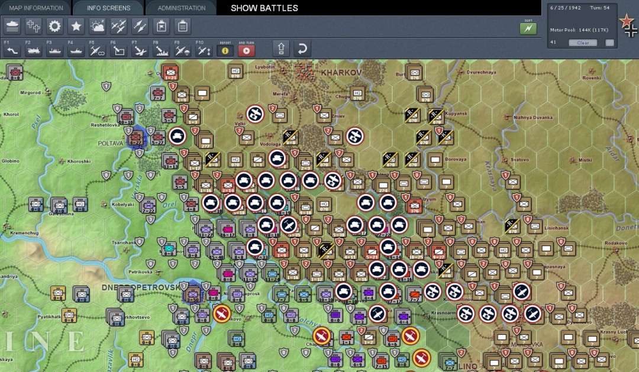The width and height of the screenshot is (639, 372).
Task: Select F5 air recon mode
Action: pyautogui.click(x=98, y=51)
